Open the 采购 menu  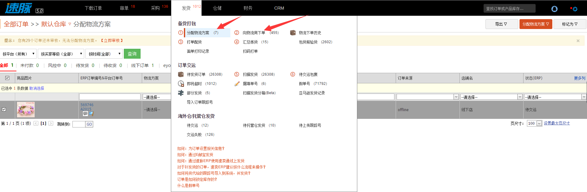click(155, 8)
